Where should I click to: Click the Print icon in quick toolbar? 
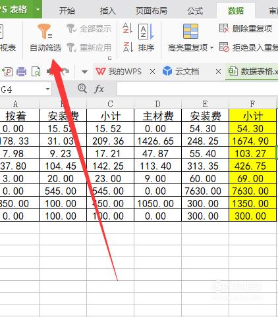tap(21, 72)
